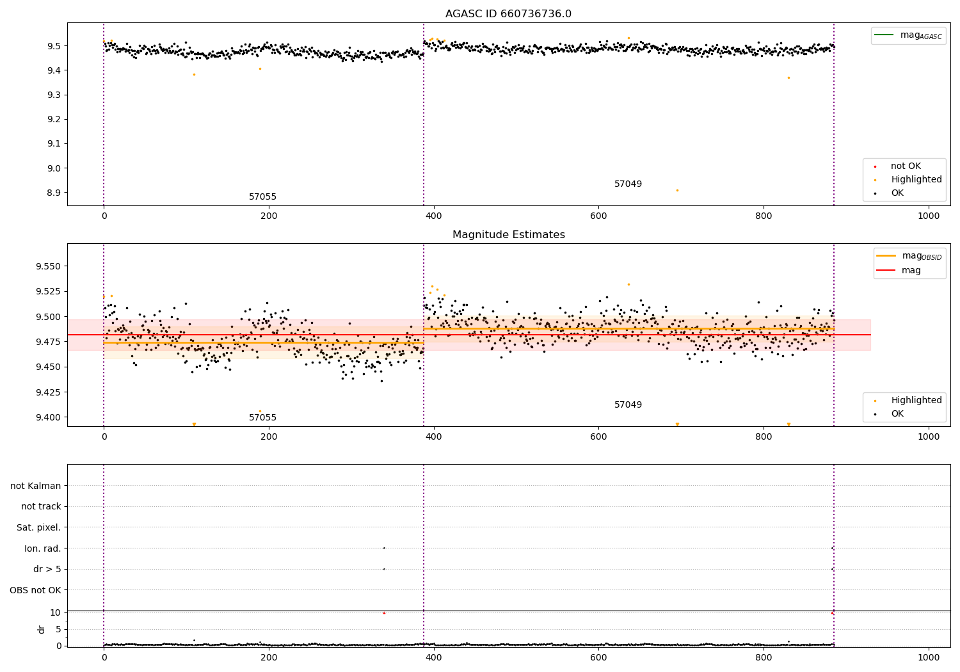Screen dimensions: 960x672
Task: Click the 57055 label in the top panel
Action: tap(262, 197)
